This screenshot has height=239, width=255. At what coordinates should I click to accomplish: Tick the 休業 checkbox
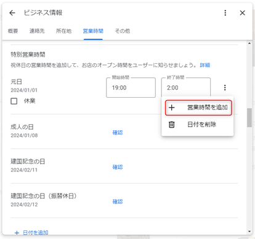tap(14, 101)
